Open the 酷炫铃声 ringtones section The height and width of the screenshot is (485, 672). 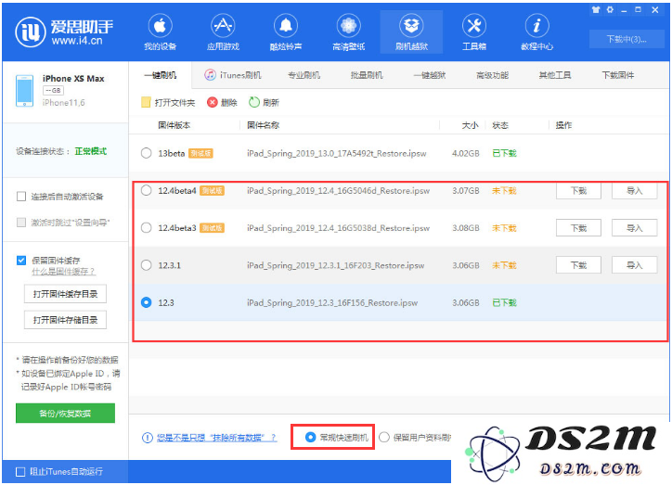(x=286, y=32)
